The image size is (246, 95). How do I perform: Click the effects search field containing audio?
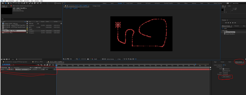(x=234, y=29)
